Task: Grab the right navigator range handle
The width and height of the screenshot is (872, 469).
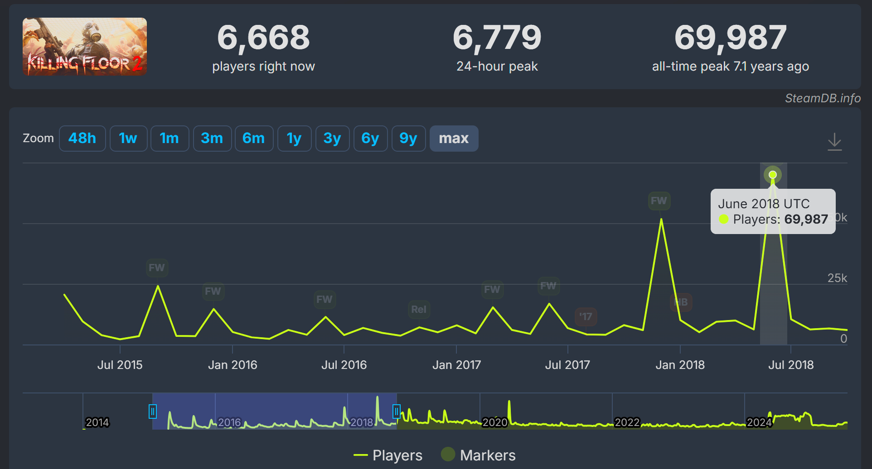Action: click(x=397, y=412)
